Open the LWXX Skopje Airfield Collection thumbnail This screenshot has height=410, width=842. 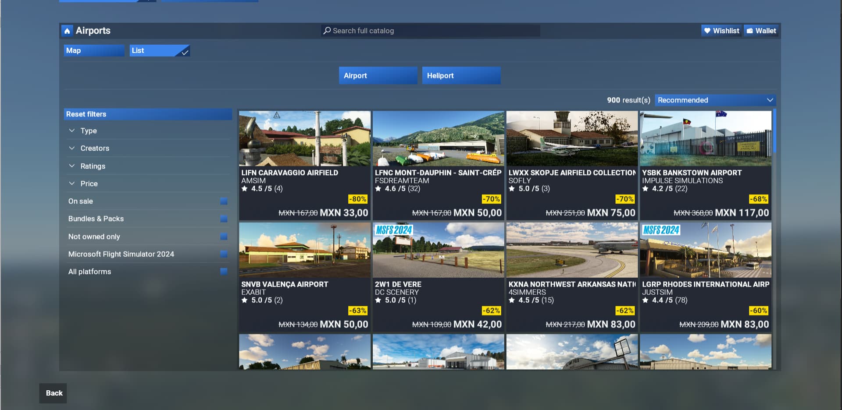click(572, 138)
